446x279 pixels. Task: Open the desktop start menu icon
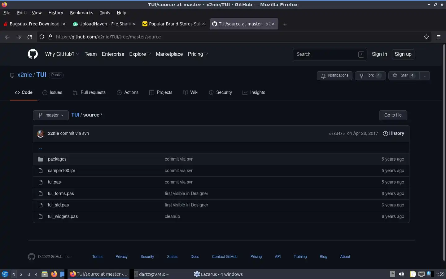(5, 274)
